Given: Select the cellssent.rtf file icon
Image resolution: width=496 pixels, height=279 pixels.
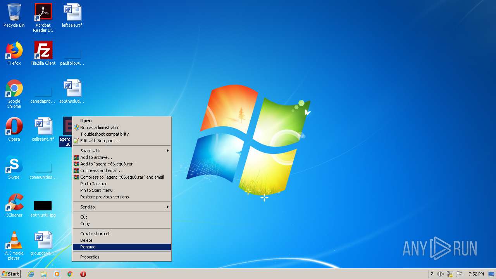Looking at the screenshot, I should click(43, 129).
